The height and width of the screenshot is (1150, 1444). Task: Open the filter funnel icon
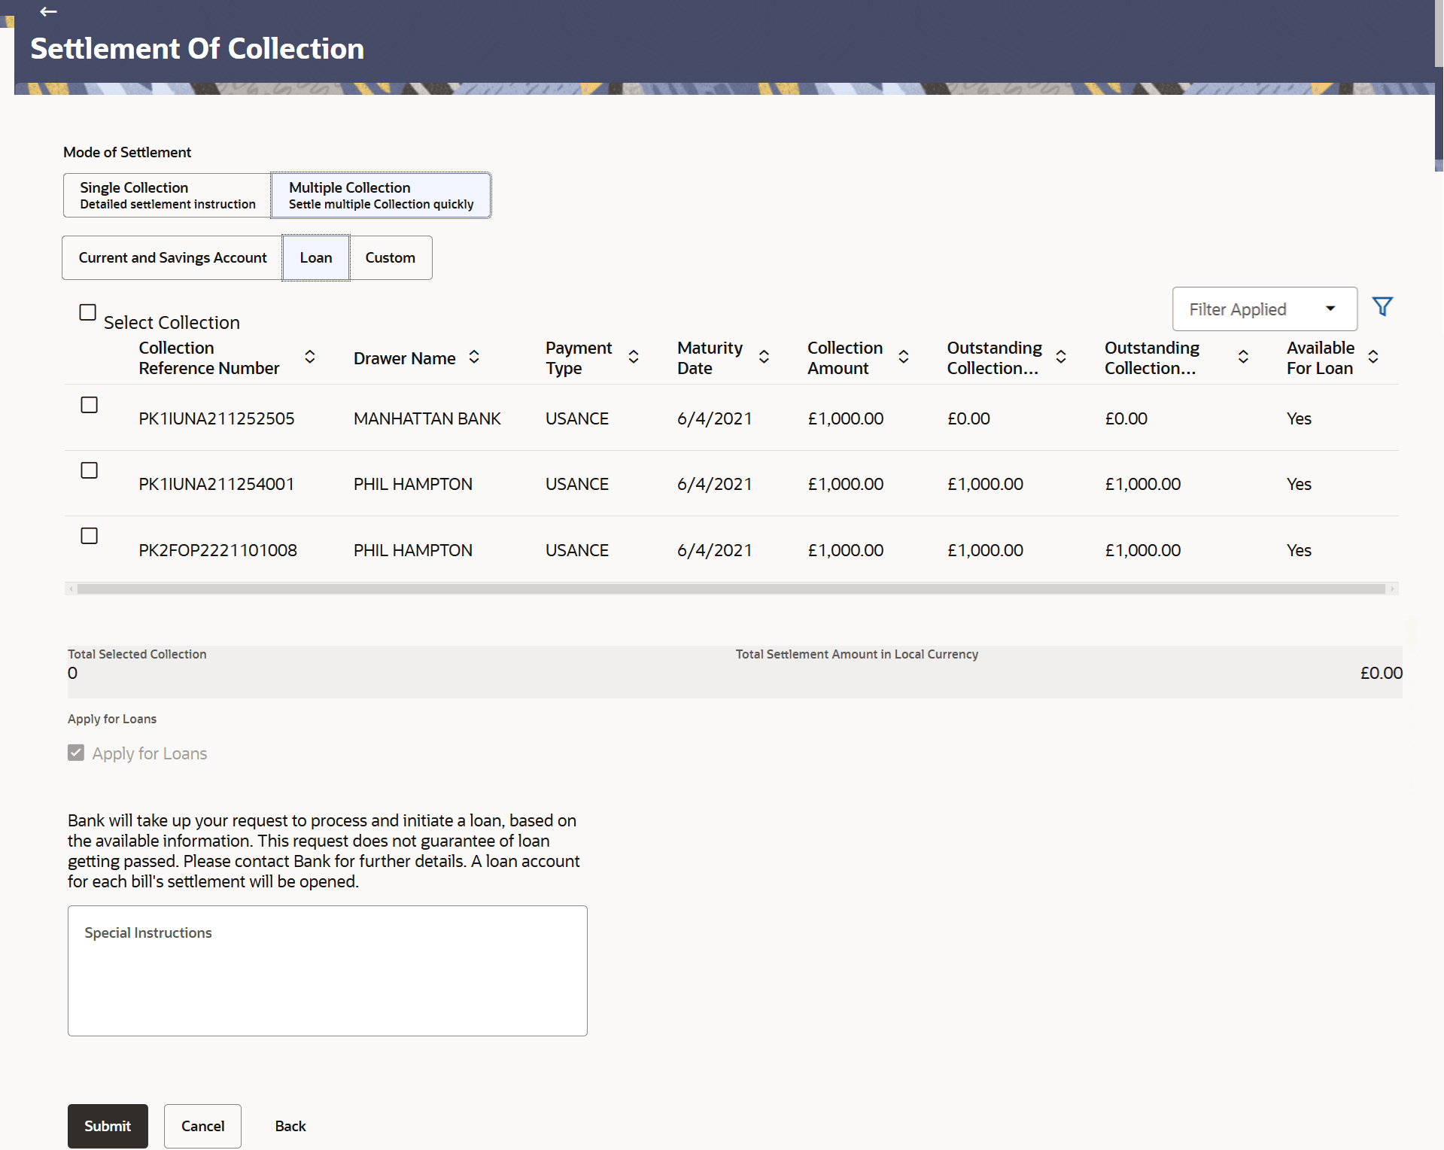pos(1382,307)
